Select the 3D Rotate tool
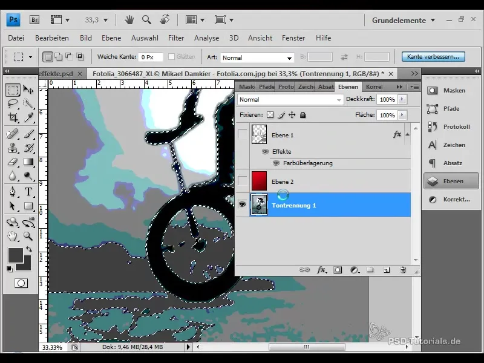The width and height of the screenshot is (484, 363). coord(13,222)
